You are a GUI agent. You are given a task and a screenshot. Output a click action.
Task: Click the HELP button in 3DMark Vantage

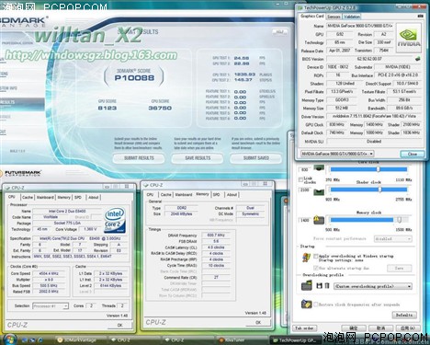(x=279, y=31)
